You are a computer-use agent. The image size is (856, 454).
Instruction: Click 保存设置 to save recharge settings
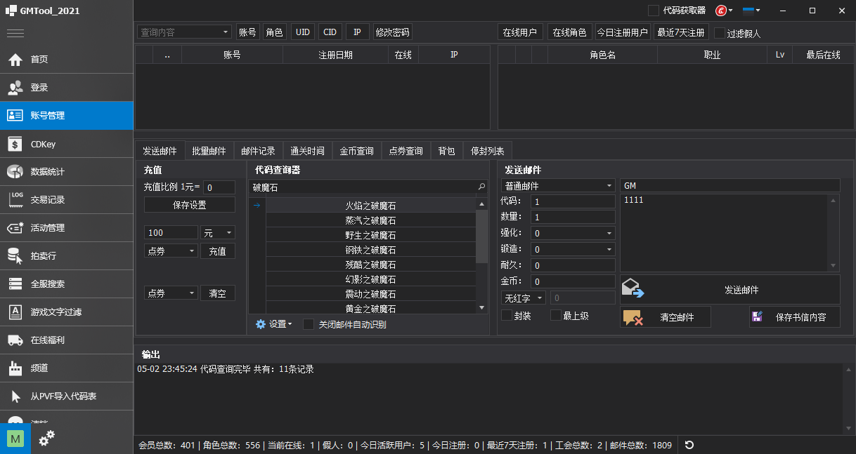click(x=189, y=204)
